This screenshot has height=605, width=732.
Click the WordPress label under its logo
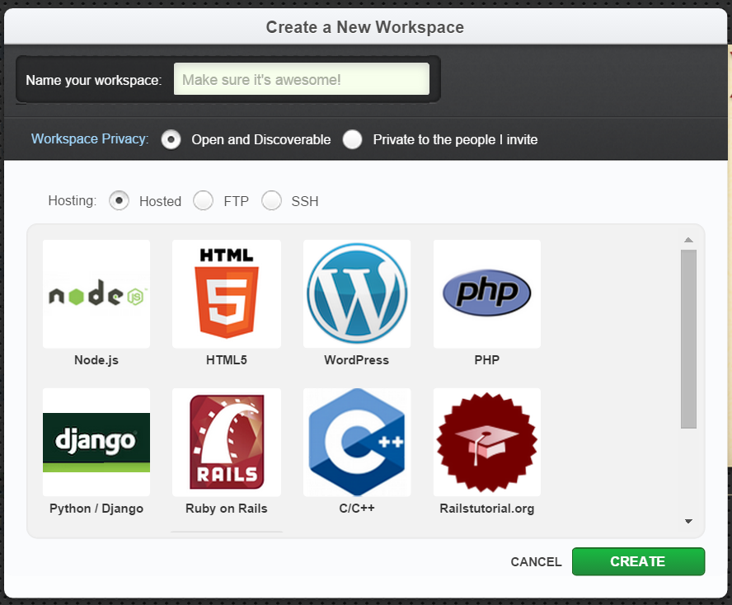[356, 360]
